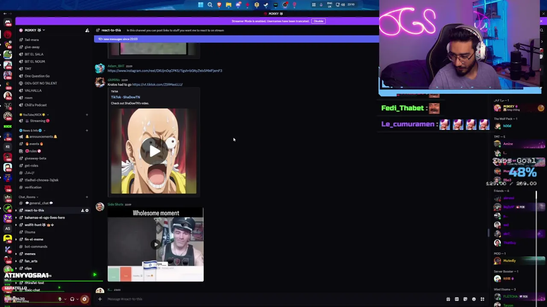
Task: Click the search icon at right of channel header
Action: (x=541, y=30)
